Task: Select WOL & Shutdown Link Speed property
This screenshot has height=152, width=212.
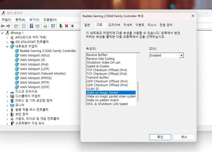Action: coord(111,104)
